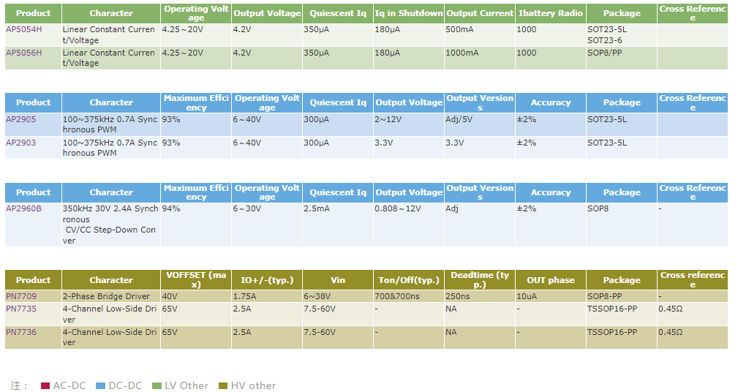738x392 pixels.
Task: Click the Output Current column header
Action: pos(479,14)
